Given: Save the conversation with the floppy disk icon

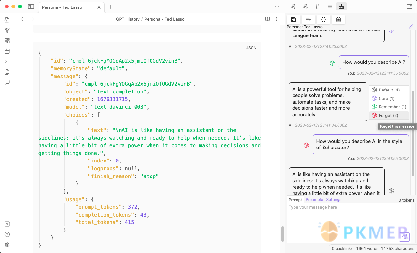Looking at the screenshot, I should [293, 20].
